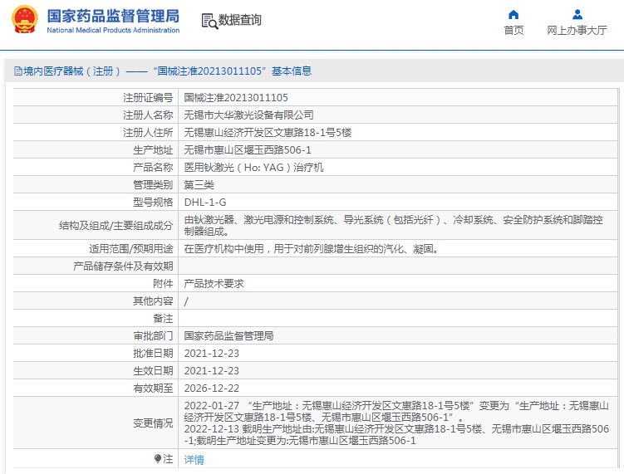The width and height of the screenshot is (624, 474).
Task: Click registrant name 无锡市大华激光设备有限公司
Action: point(248,115)
